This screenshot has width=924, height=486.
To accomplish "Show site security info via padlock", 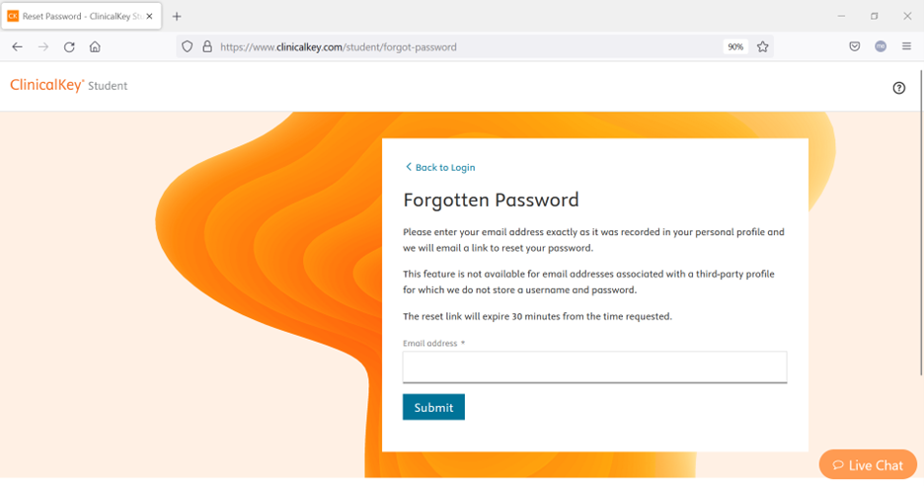I will (207, 46).
